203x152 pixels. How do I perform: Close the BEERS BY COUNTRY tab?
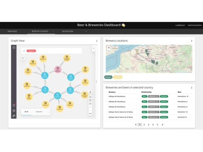coord(53,31)
